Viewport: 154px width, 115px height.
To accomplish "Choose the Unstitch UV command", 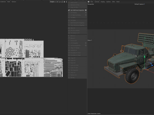I will [77, 50].
